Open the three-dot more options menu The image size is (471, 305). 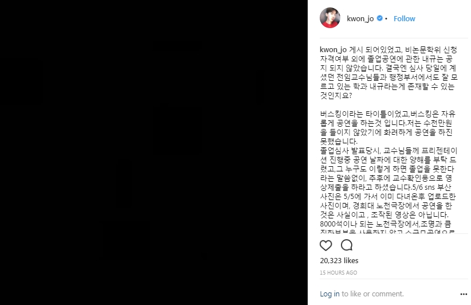464,294
